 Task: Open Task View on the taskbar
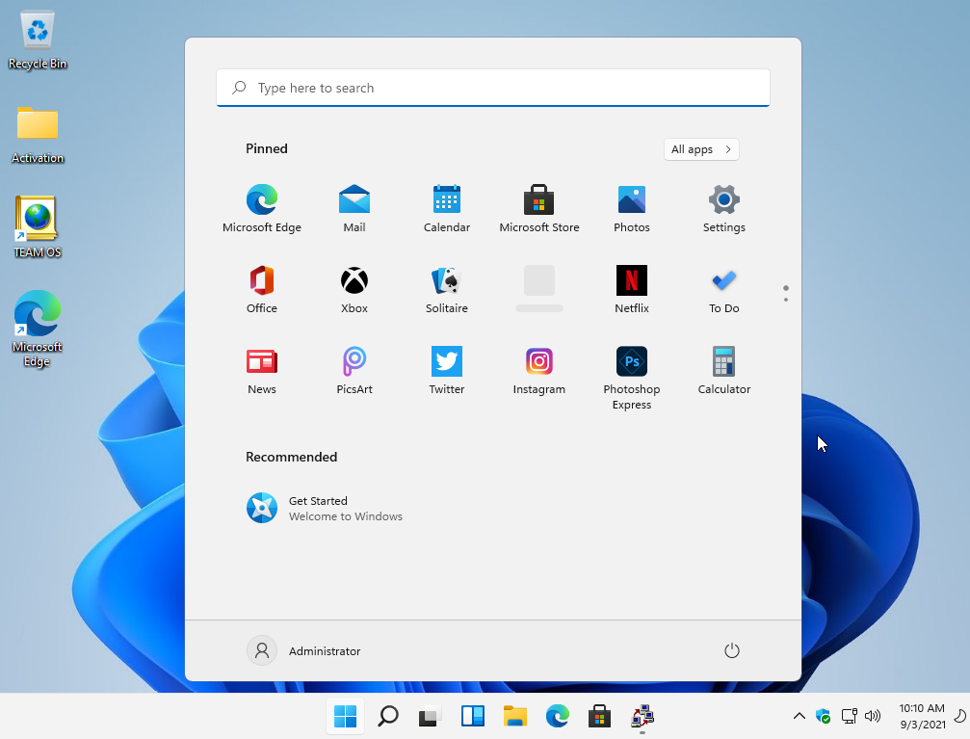pyautogui.click(x=430, y=716)
